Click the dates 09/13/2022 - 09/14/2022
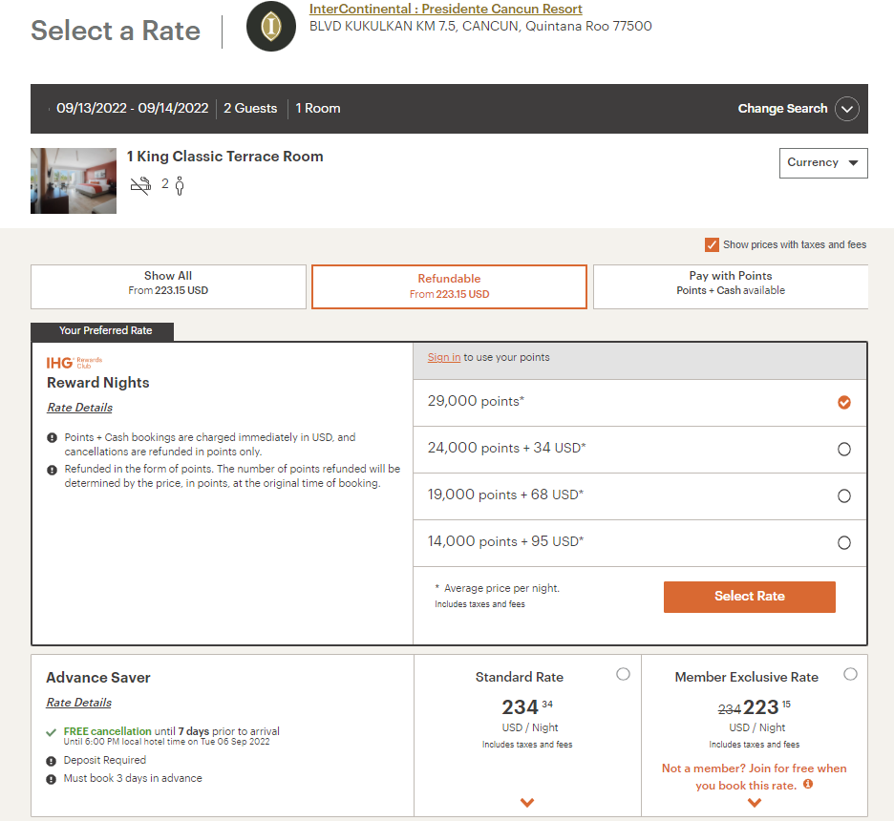Viewport: 894px width, 821px height. pos(132,108)
